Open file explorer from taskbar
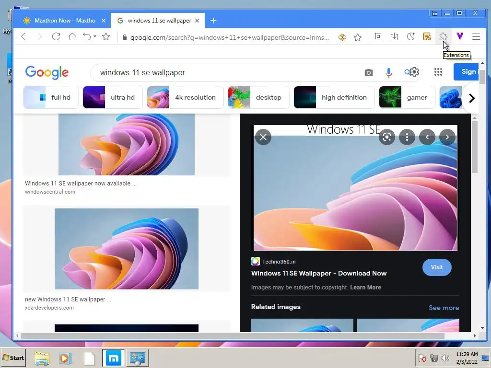Viewport: 491px width, 368px height. click(42, 358)
